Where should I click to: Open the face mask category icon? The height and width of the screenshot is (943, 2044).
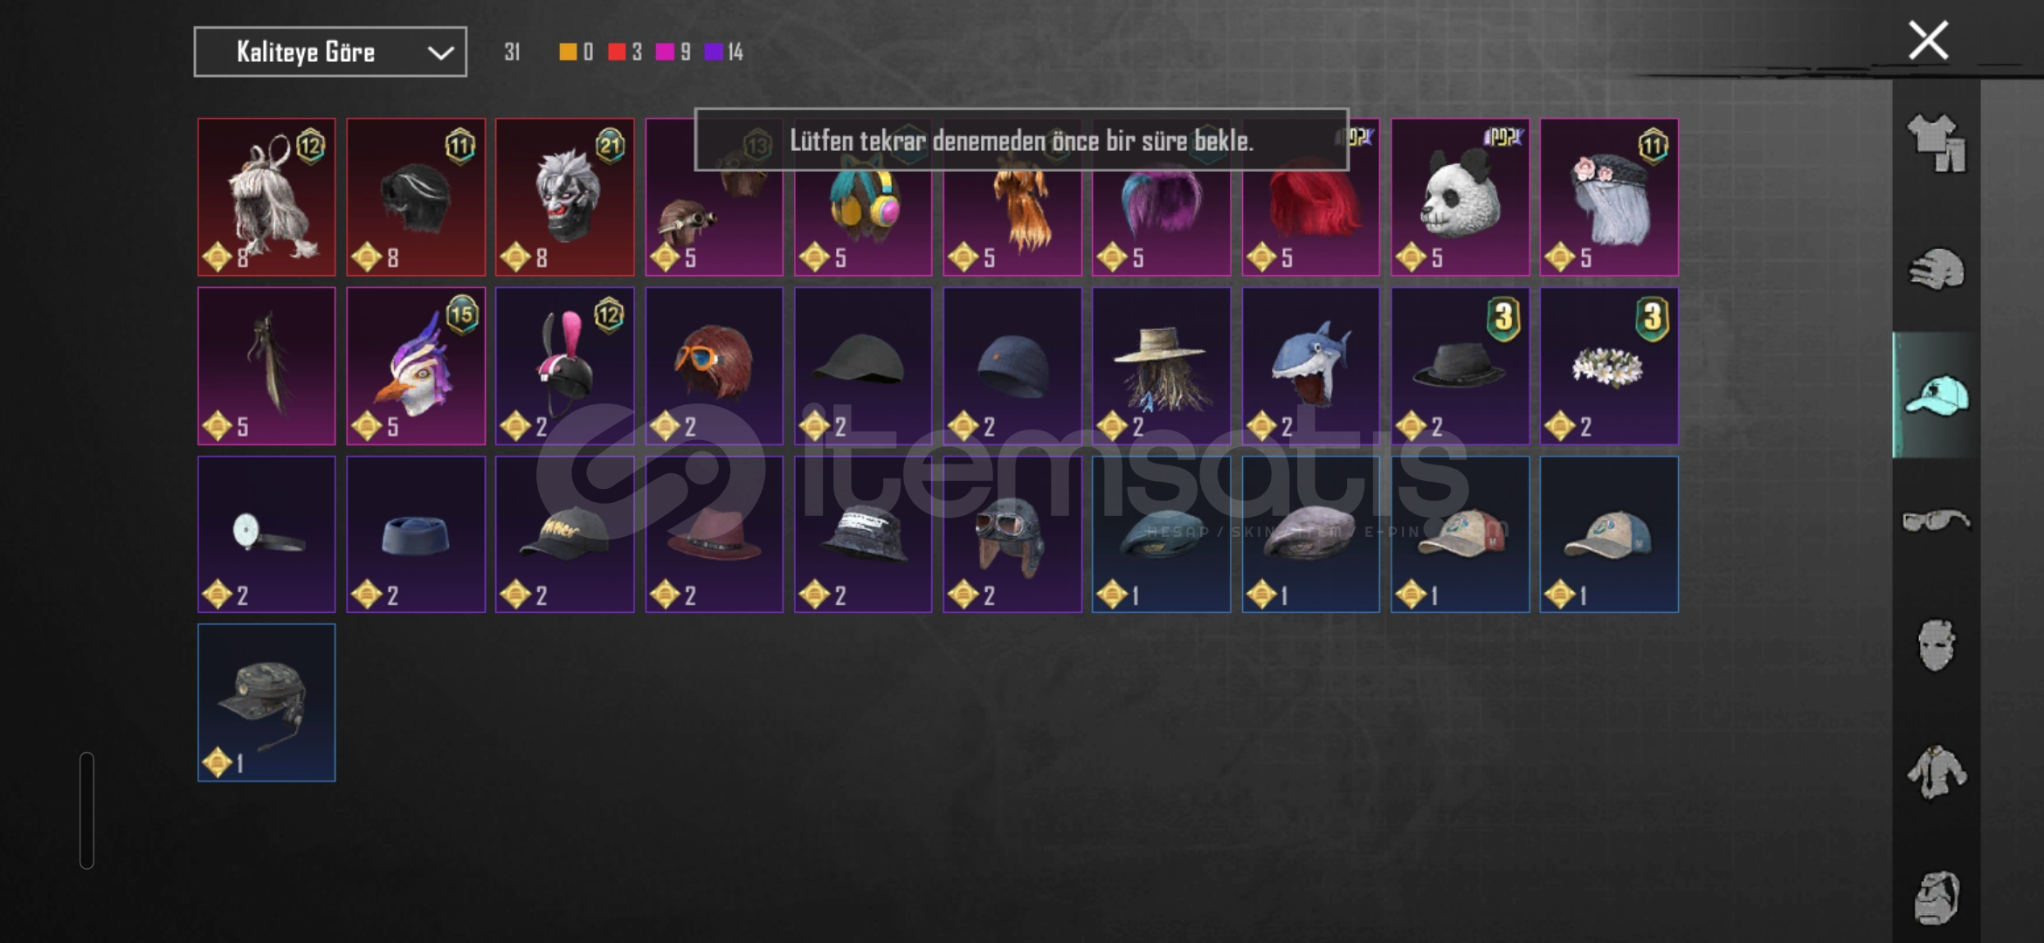tap(1937, 645)
